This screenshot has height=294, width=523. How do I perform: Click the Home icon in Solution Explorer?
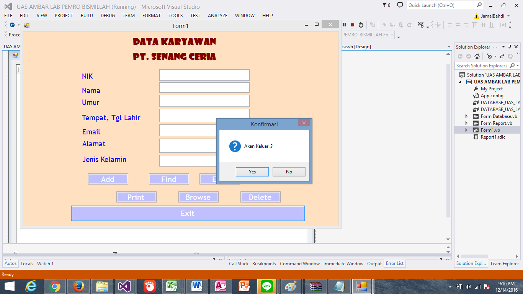click(x=477, y=56)
